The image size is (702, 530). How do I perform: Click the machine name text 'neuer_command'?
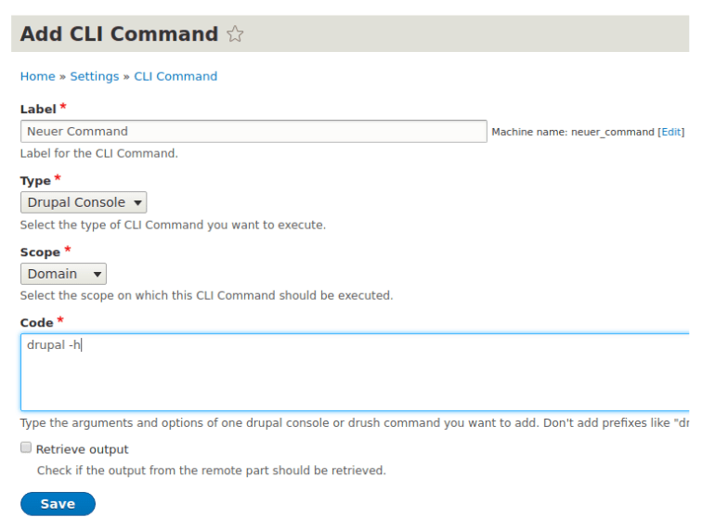coord(613,132)
